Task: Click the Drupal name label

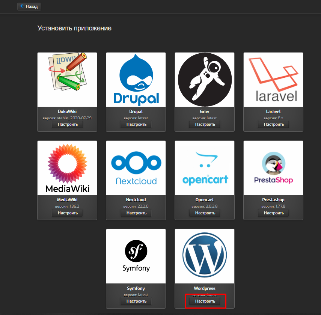Action: click(x=136, y=112)
